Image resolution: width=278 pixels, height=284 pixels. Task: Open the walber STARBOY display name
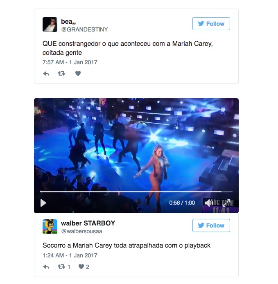[88, 223]
